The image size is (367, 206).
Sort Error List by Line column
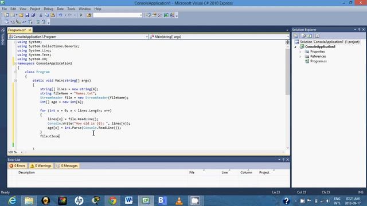[x=224, y=172]
